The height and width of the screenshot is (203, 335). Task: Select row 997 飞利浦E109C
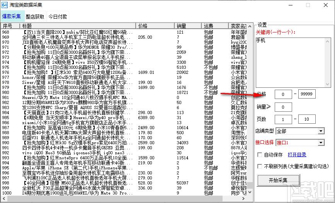click(124, 178)
